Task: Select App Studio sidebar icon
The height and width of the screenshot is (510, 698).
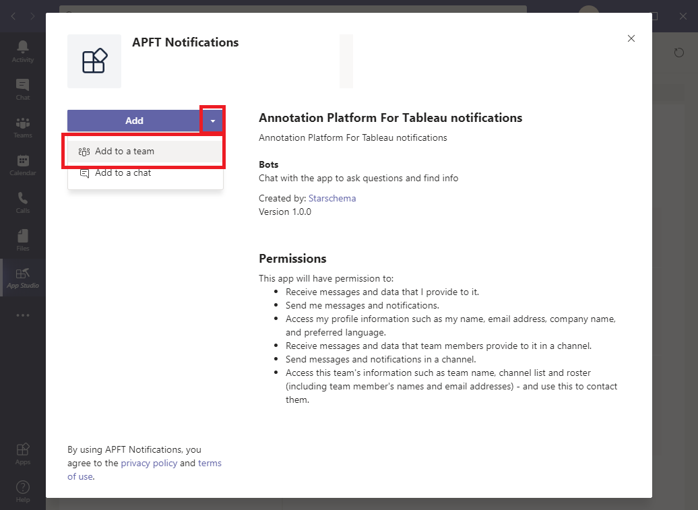Action: click(x=23, y=277)
